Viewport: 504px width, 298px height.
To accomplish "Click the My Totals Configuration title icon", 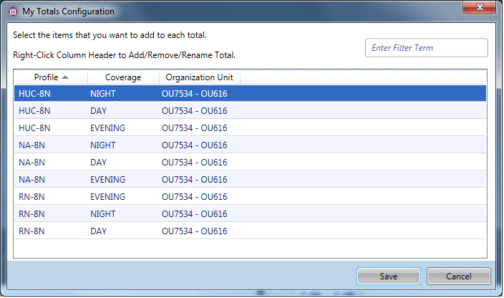I will pyautogui.click(x=12, y=11).
